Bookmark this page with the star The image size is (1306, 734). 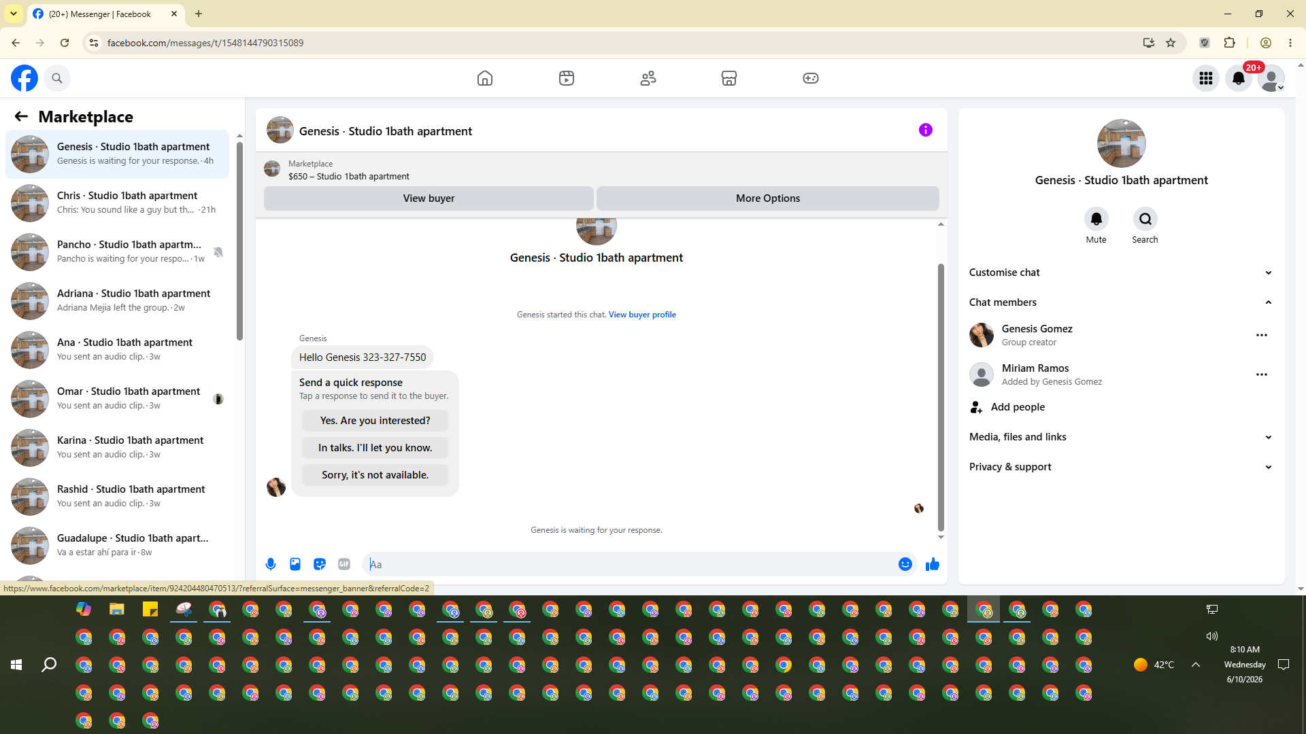(x=1171, y=43)
